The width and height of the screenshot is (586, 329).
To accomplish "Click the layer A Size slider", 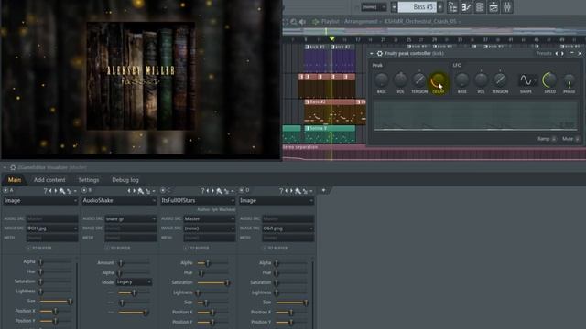I will click(x=55, y=301).
